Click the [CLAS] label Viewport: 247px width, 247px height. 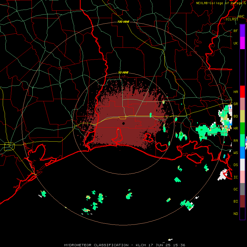[232, 19]
